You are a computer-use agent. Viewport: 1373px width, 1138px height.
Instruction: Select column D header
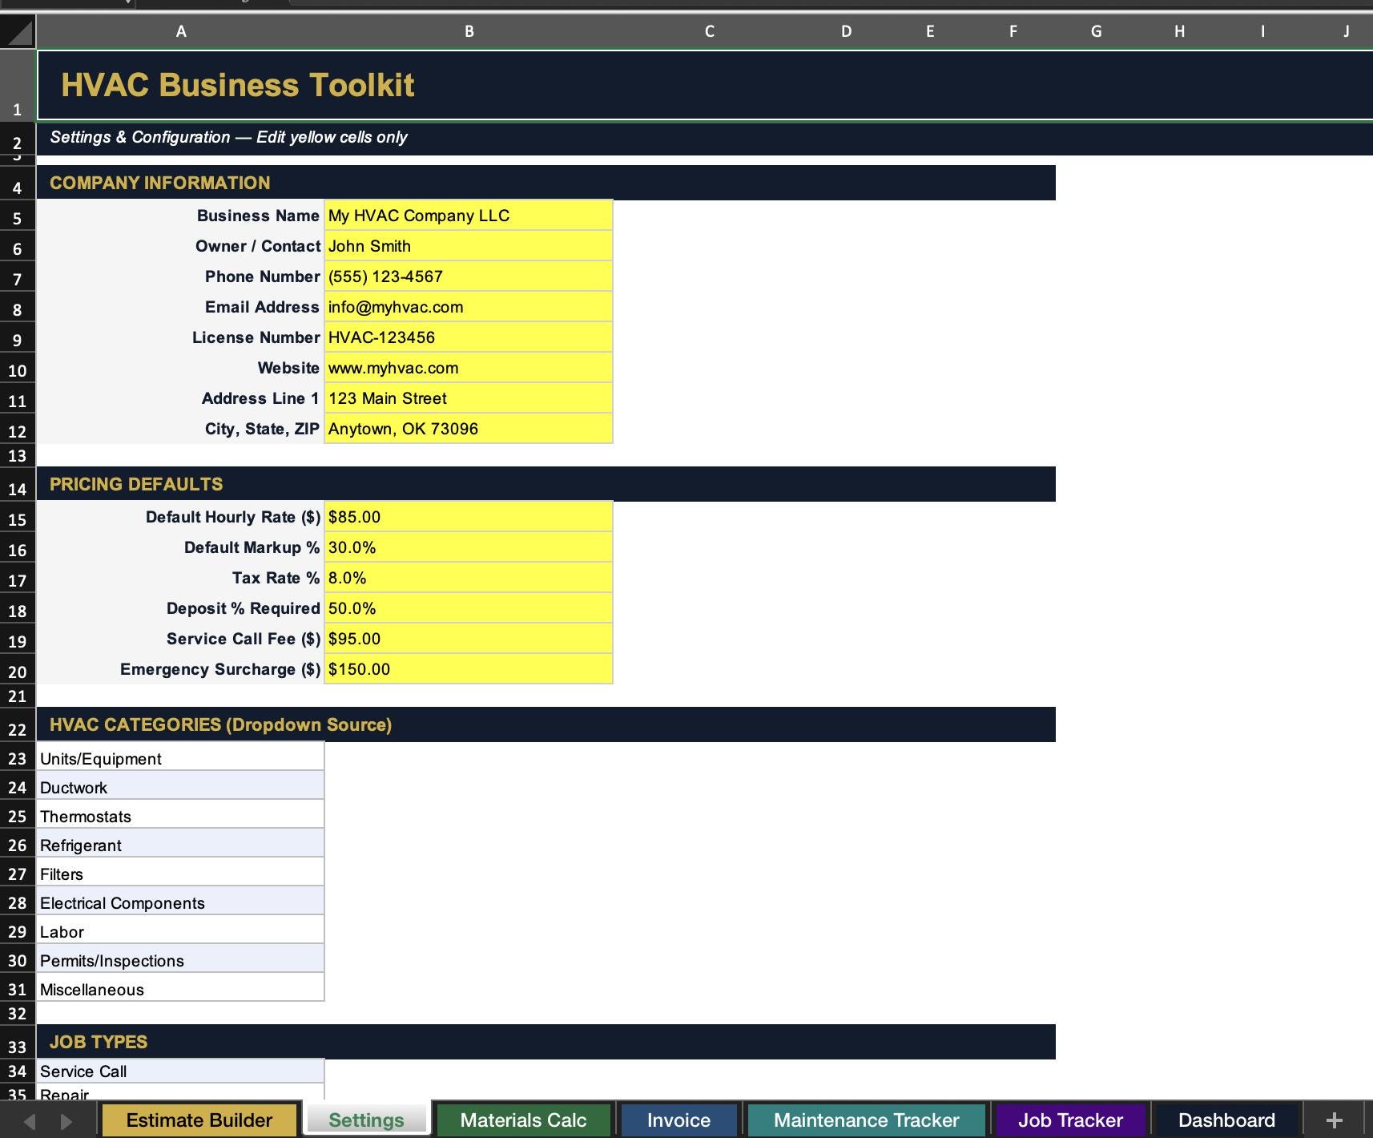[846, 32]
